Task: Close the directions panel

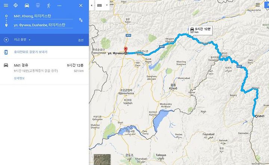Action: click(x=81, y=6)
